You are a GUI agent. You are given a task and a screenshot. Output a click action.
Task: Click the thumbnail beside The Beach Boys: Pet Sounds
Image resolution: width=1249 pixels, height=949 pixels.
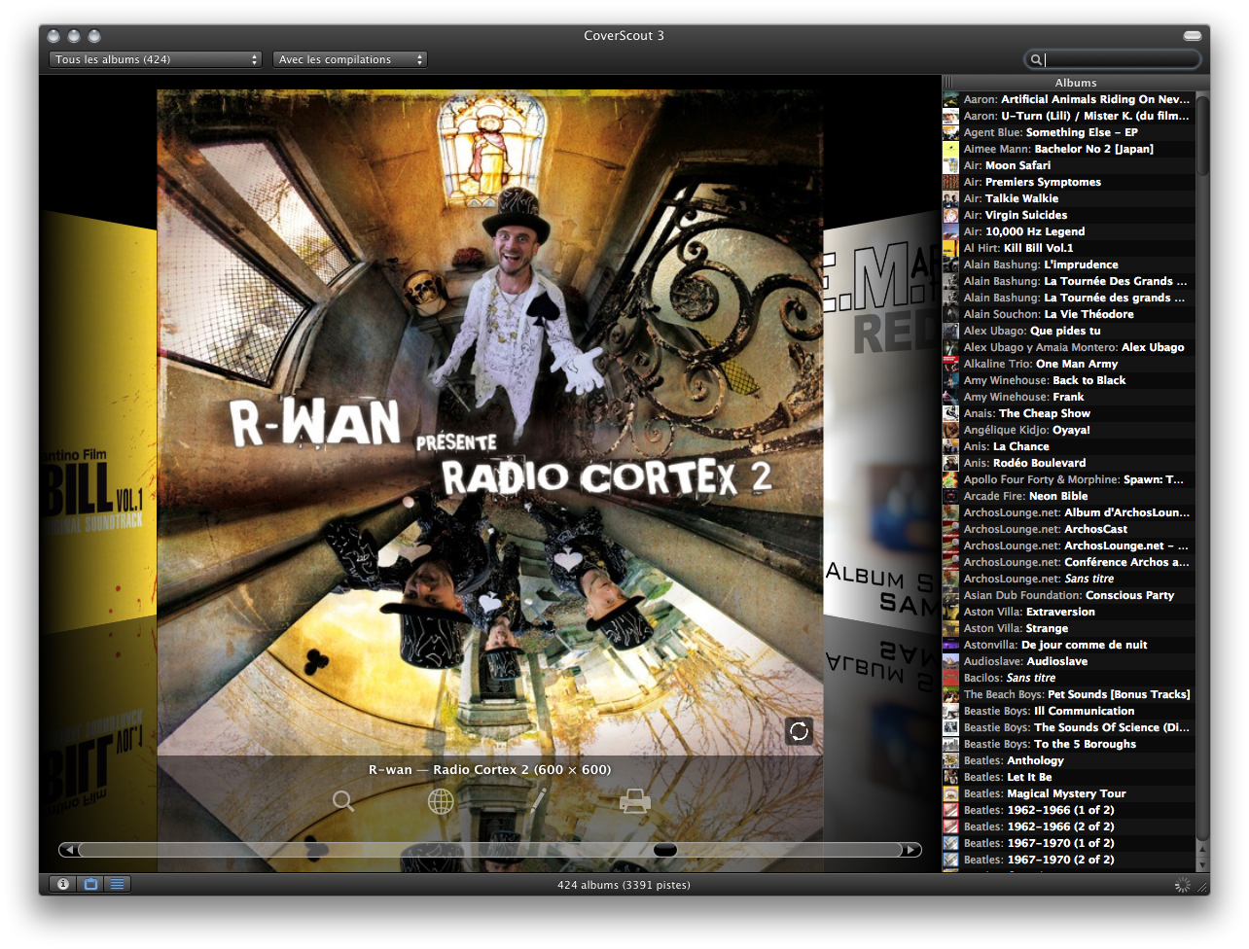pyautogui.click(x=950, y=694)
